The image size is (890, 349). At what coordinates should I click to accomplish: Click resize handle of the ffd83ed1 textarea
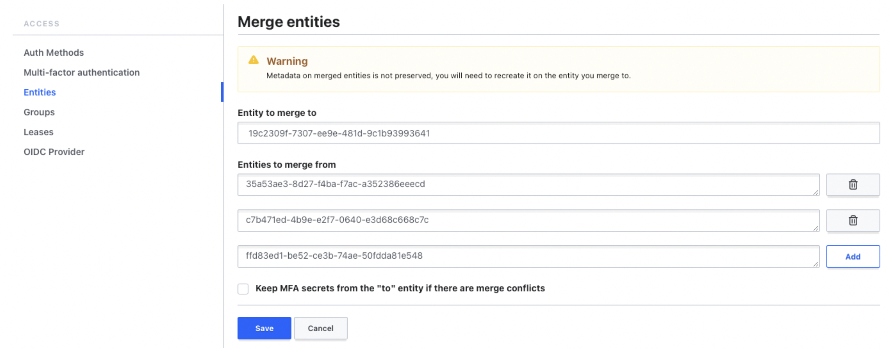pyautogui.click(x=815, y=264)
